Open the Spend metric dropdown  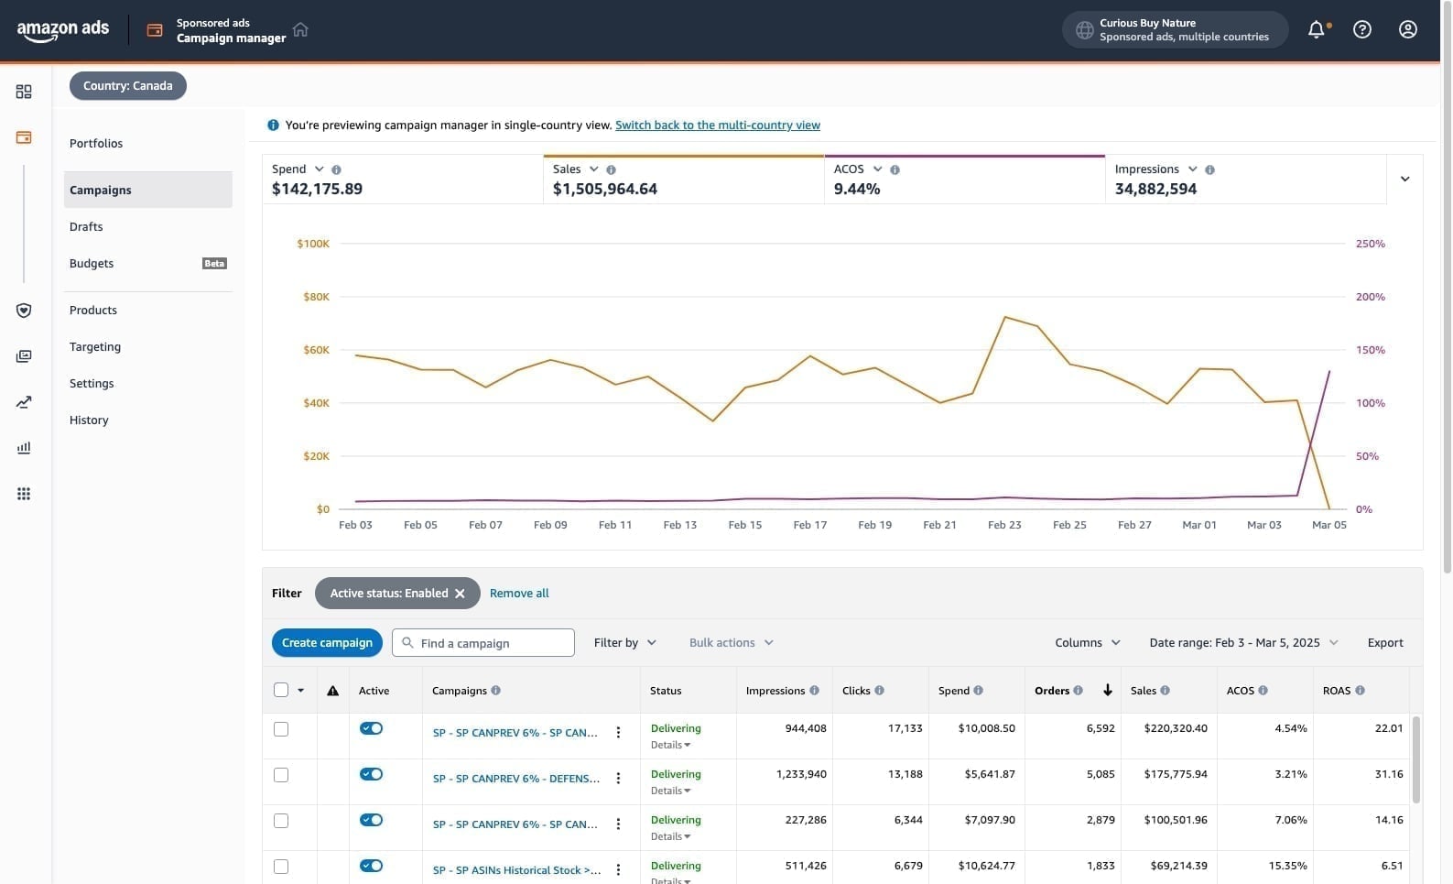[320, 169]
